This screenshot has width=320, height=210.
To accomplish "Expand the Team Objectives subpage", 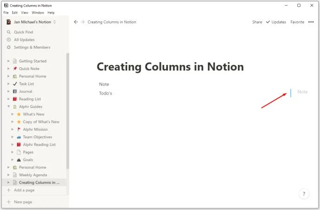I will tap(12, 137).
